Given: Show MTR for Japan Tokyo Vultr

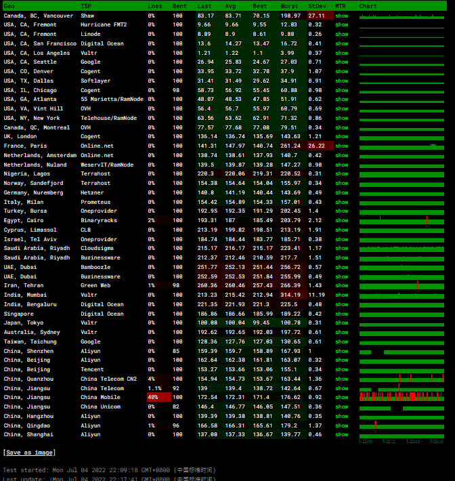Looking at the screenshot, I should coord(341,322).
